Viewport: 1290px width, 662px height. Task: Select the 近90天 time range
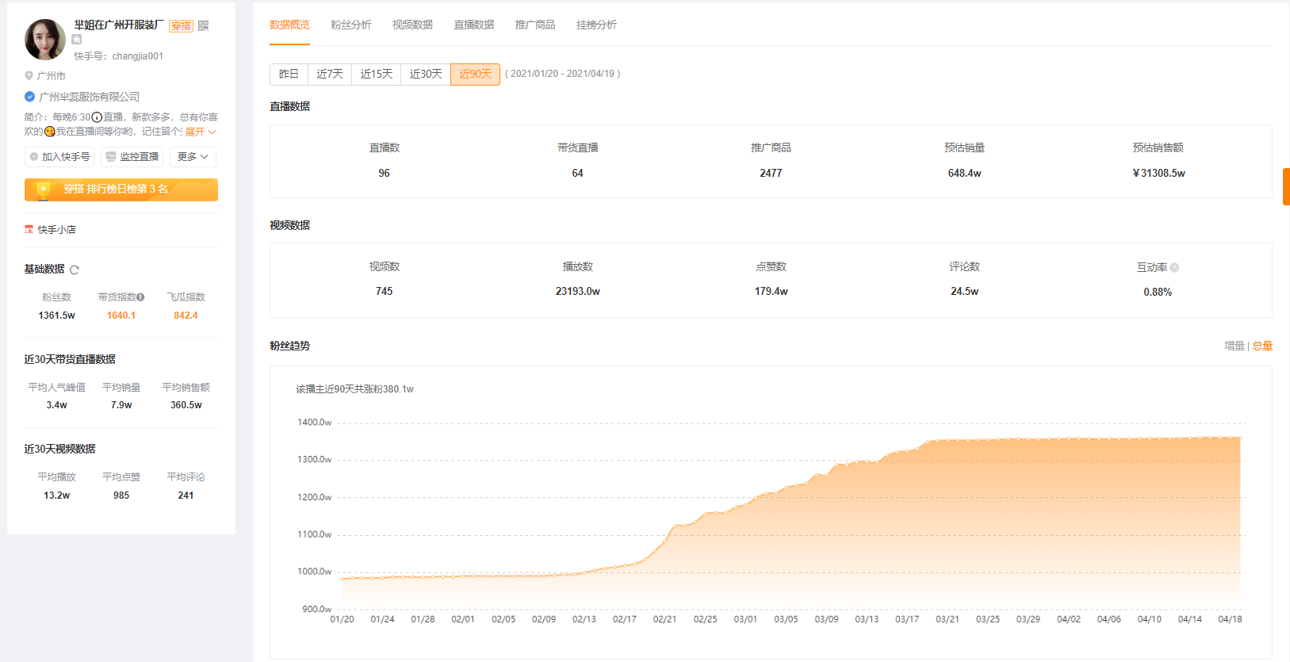[x=476, y=75]
